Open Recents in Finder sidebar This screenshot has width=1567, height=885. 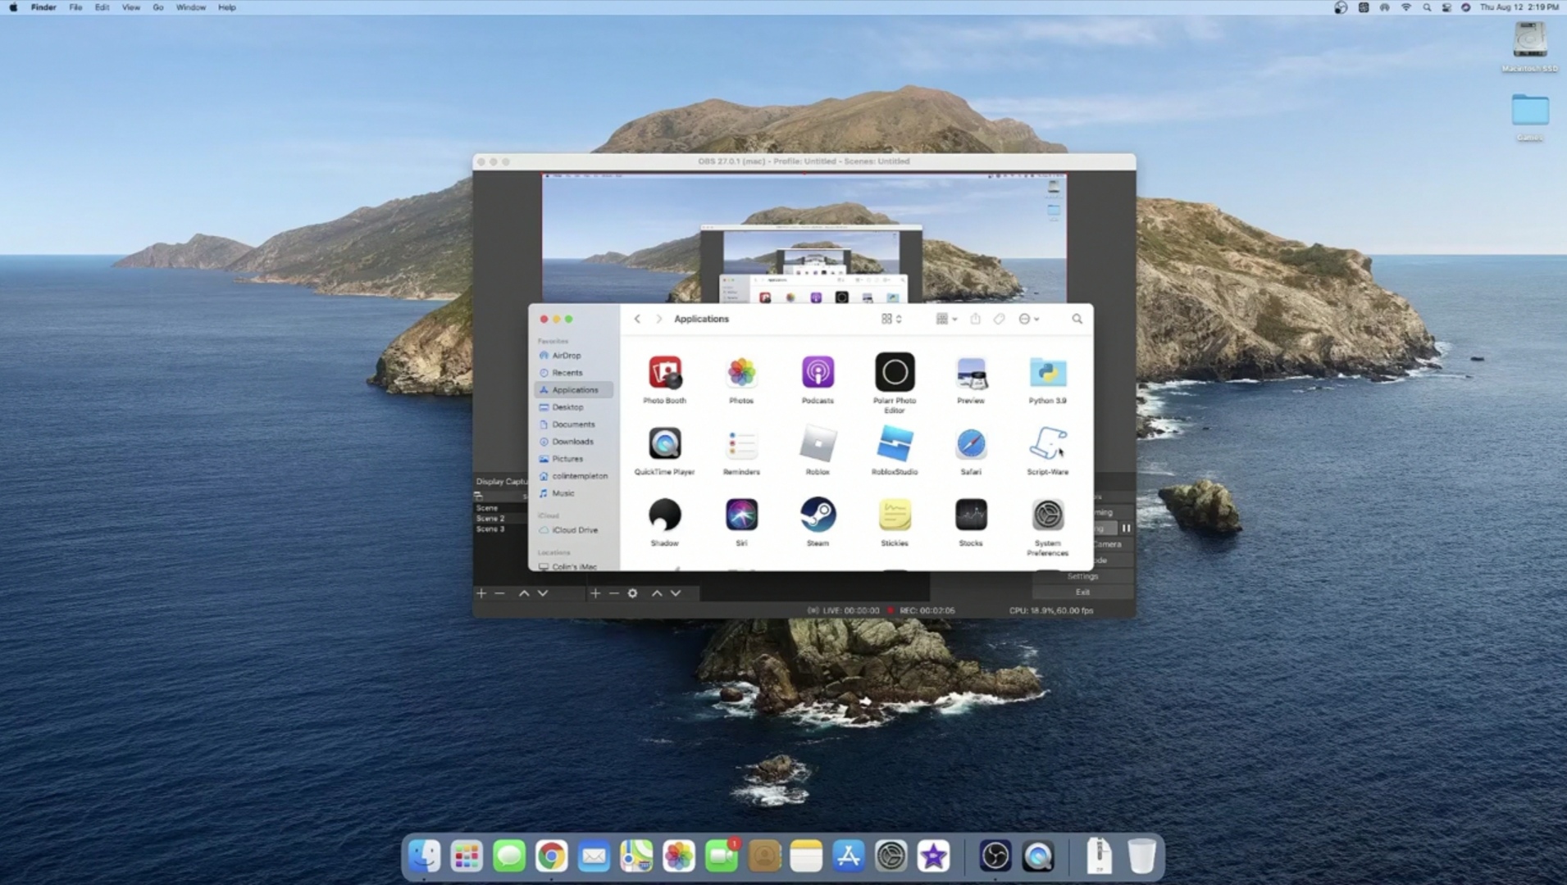pos(567,373)
